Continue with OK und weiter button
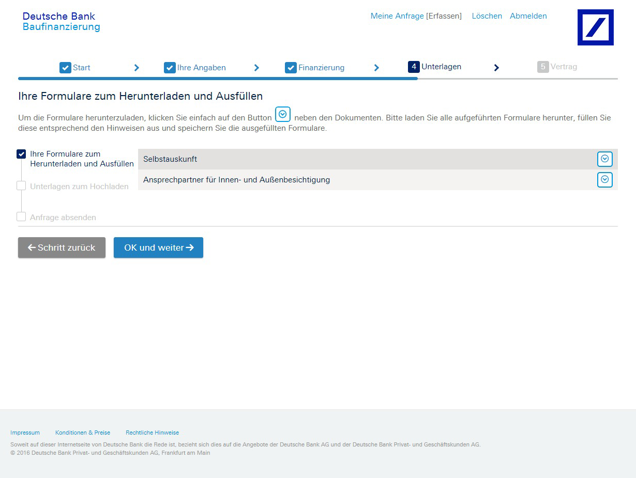Screen dimensions: 636x478 (158, 248)
